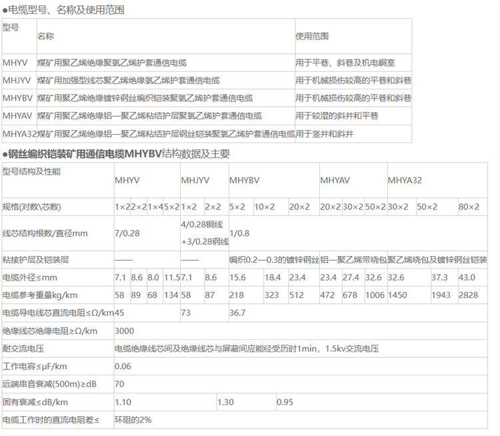
Task: Select the 80×2 specification cell
Action: click(x=469, y=207)
